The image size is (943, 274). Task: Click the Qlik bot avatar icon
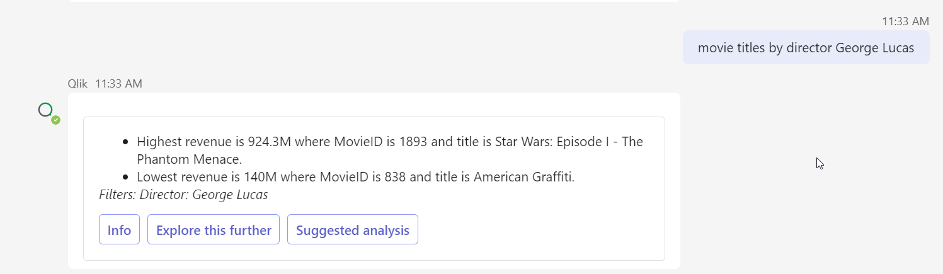(47, 110)
